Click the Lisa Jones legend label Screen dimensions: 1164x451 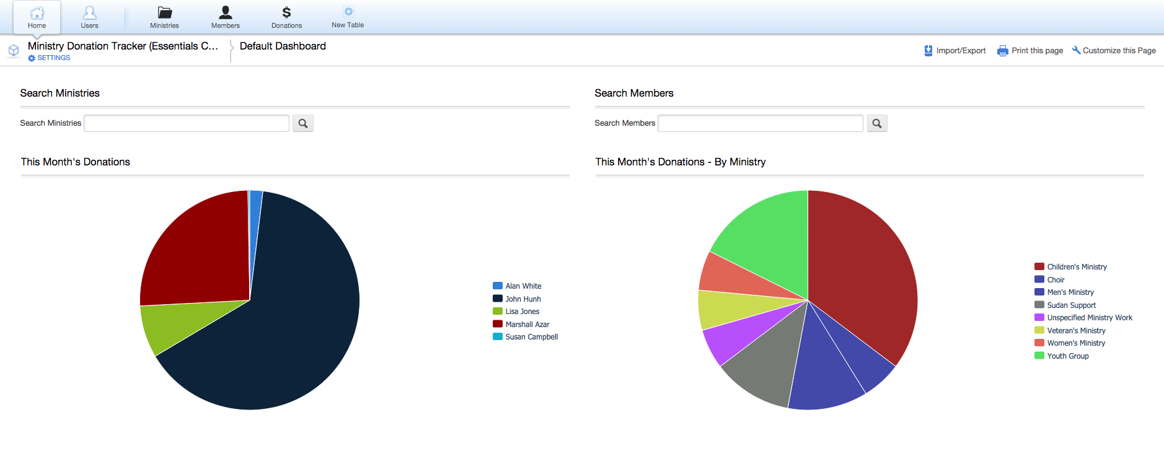[x=522, y=312]
